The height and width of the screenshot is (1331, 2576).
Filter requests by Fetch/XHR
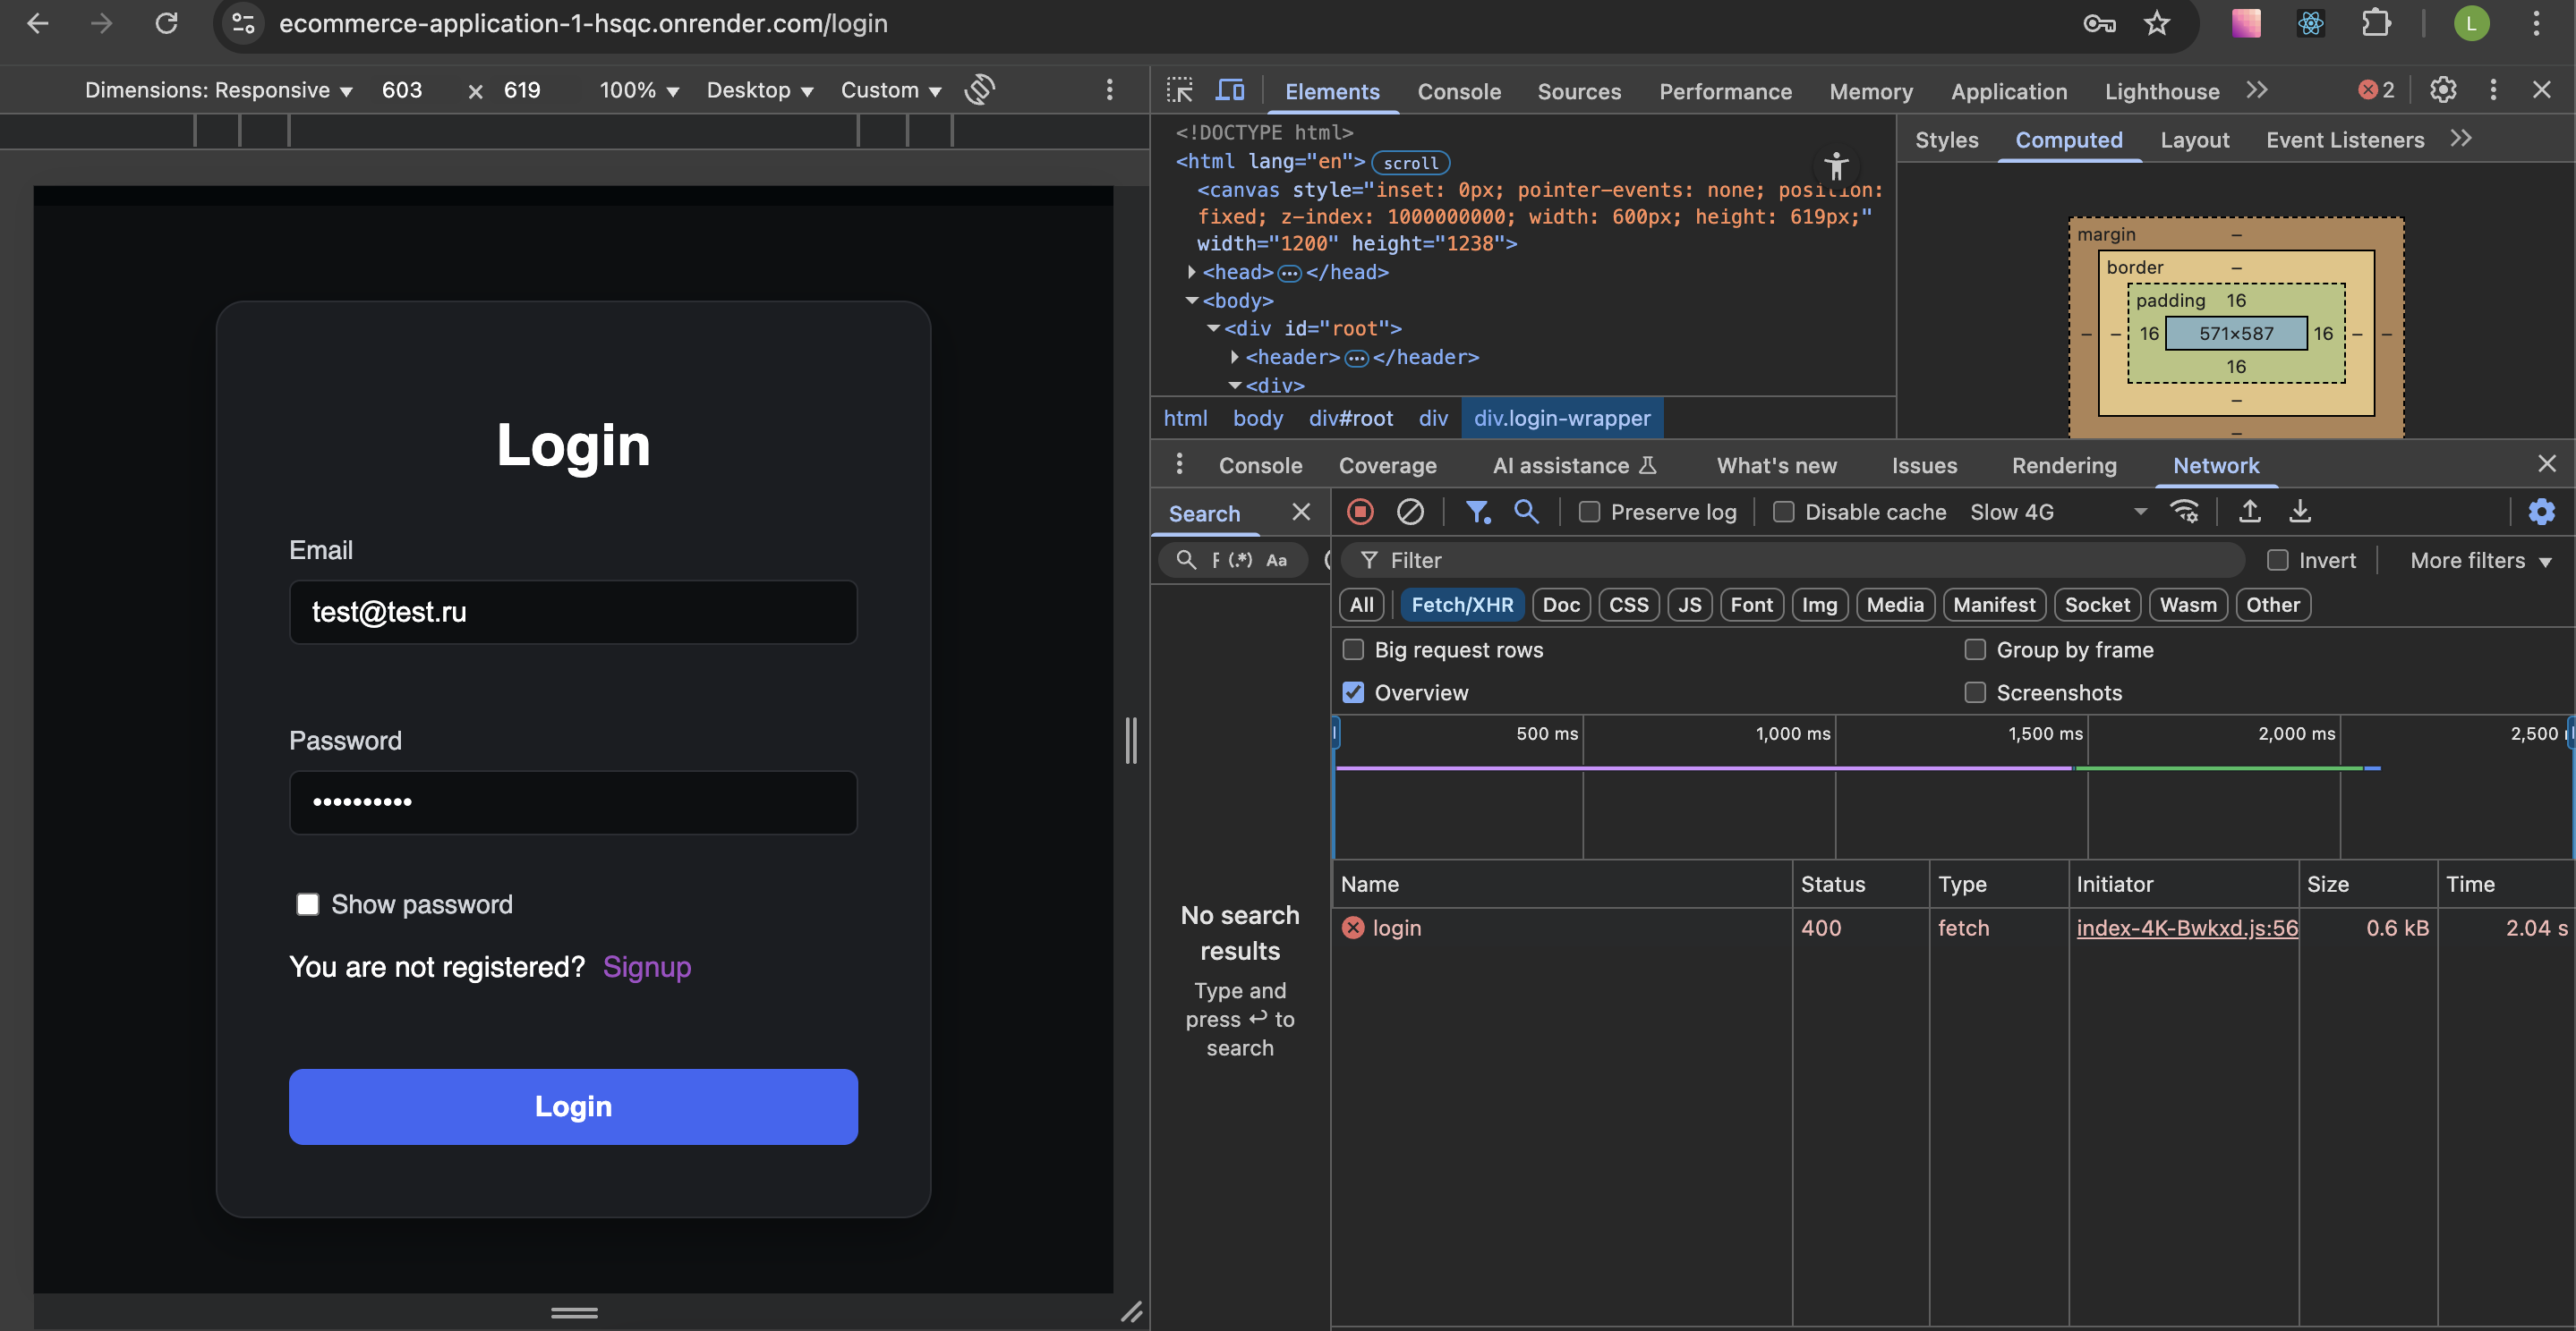[1462, 604]
